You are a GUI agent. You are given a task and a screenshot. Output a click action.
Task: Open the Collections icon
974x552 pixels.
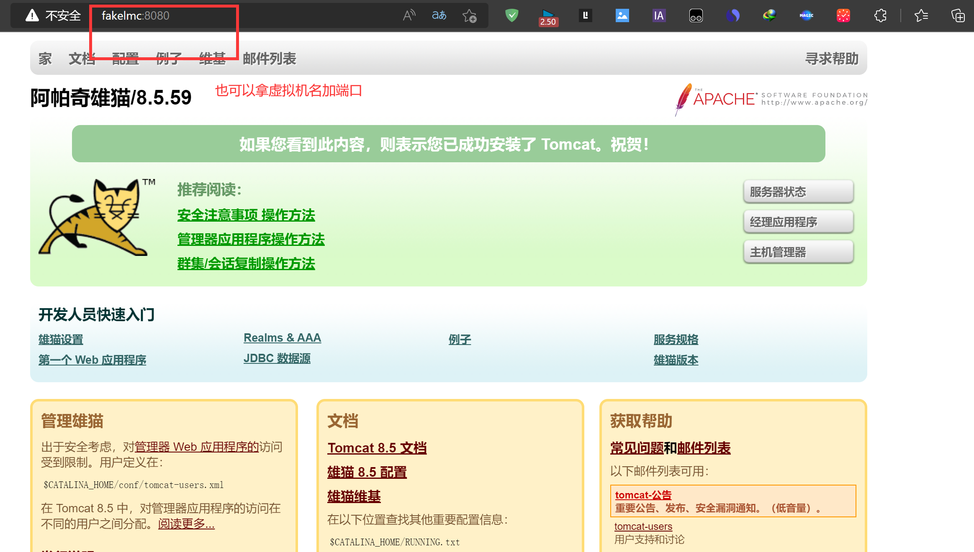click(x=958, y=16)
